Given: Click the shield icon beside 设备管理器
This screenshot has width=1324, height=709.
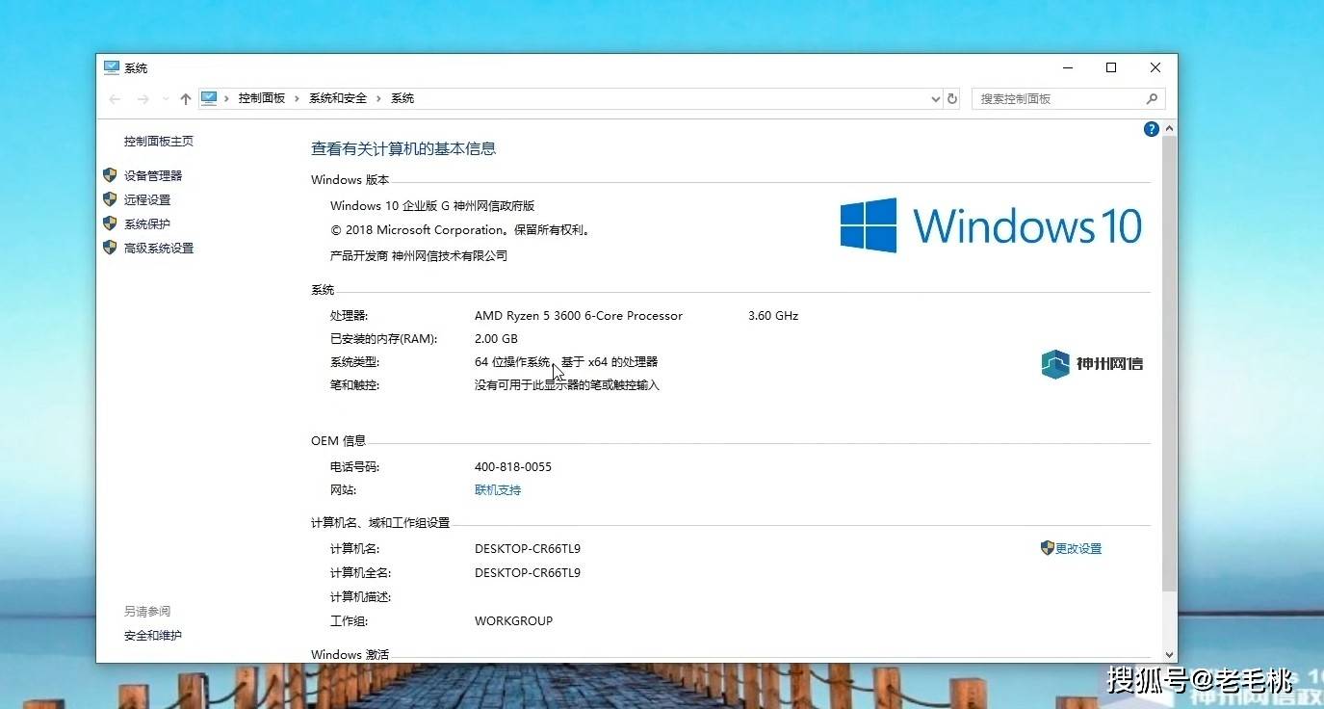Looking at the screenshot, I should (x=110, y=175).
